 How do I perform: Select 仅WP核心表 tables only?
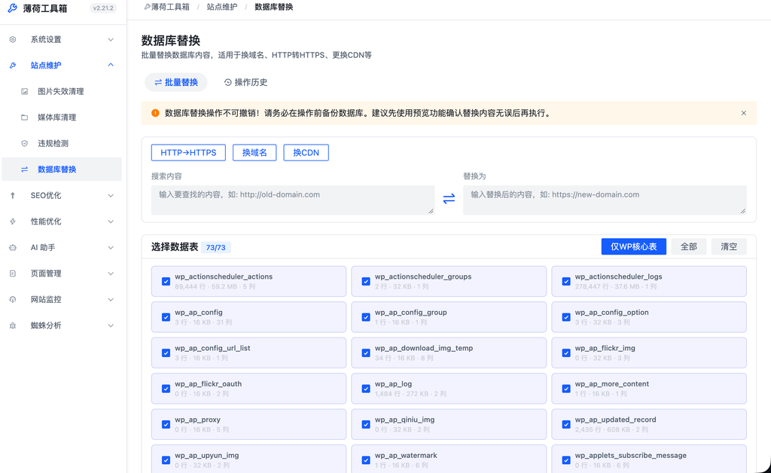pyautogui.click(x=633, y=247)
